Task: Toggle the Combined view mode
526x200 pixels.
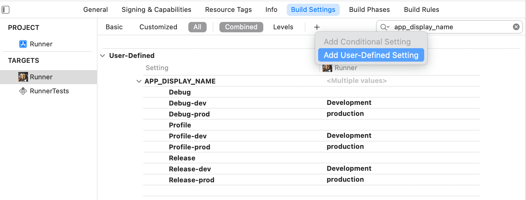Action: tap(241, 27)
